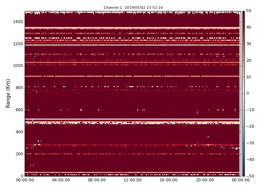The image size is (260, 195).
Task: Click the vertical color scale bar
Action: pos(243,94)
